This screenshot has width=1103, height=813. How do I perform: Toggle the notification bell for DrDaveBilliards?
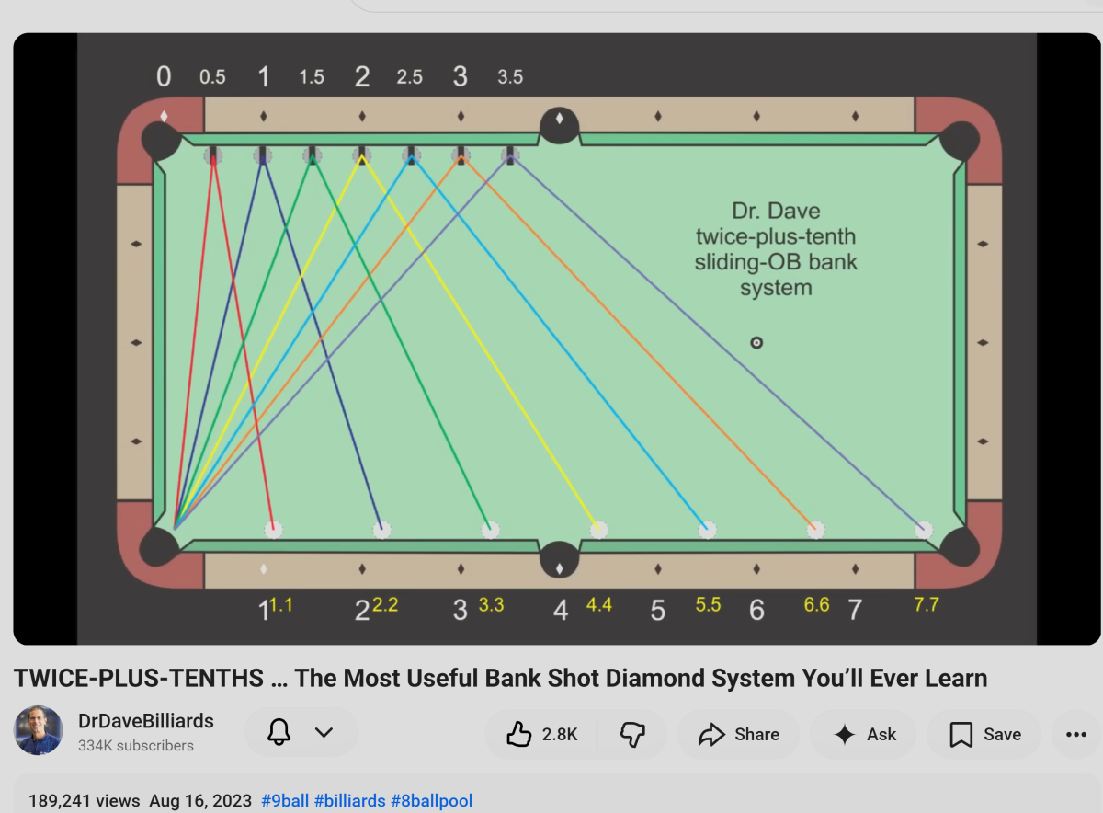coord(279,733)
